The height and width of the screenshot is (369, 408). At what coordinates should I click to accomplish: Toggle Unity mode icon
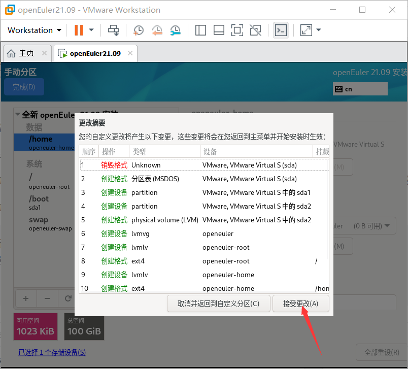point(256,30)
